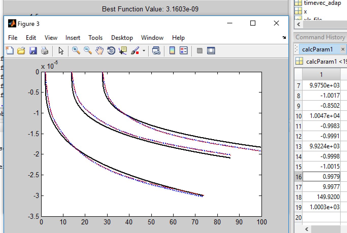
Task: Print the figure with the printer icon
Action: (45, 51)
